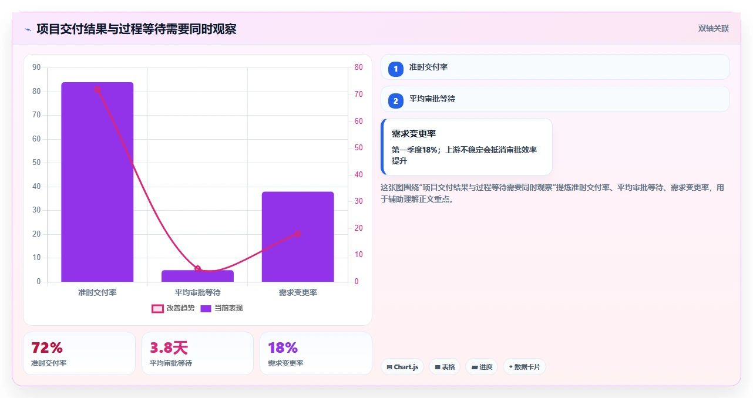Click the summary paragraph starting 这张图围绕
Viewport: 753px width, 398px height.
point(553,193)
